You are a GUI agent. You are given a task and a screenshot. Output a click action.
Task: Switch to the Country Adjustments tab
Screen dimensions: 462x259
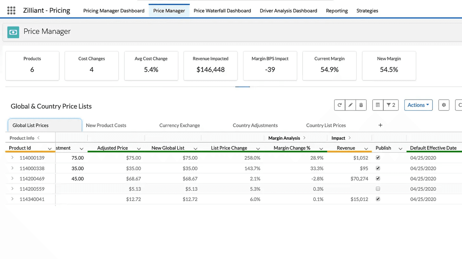coord(255,125)
